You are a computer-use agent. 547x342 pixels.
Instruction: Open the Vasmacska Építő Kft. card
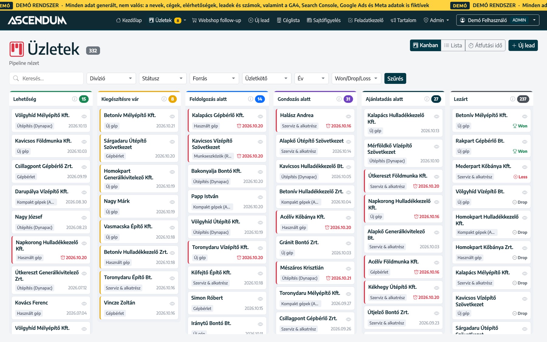click(139, 232)
